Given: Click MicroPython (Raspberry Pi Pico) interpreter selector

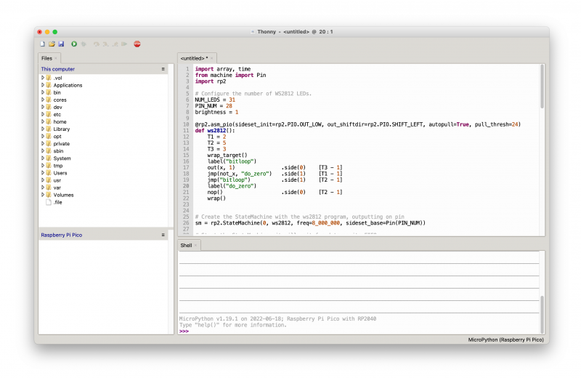Looking at the screenshot, I should 506,339.
